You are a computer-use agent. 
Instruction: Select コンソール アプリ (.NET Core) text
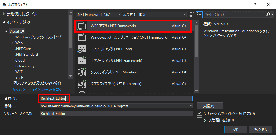coord(111,49)
